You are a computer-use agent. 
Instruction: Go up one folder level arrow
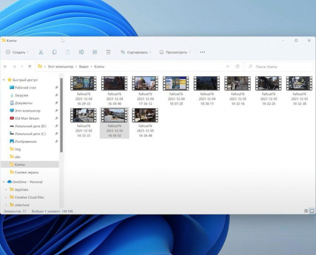(30, 66)
